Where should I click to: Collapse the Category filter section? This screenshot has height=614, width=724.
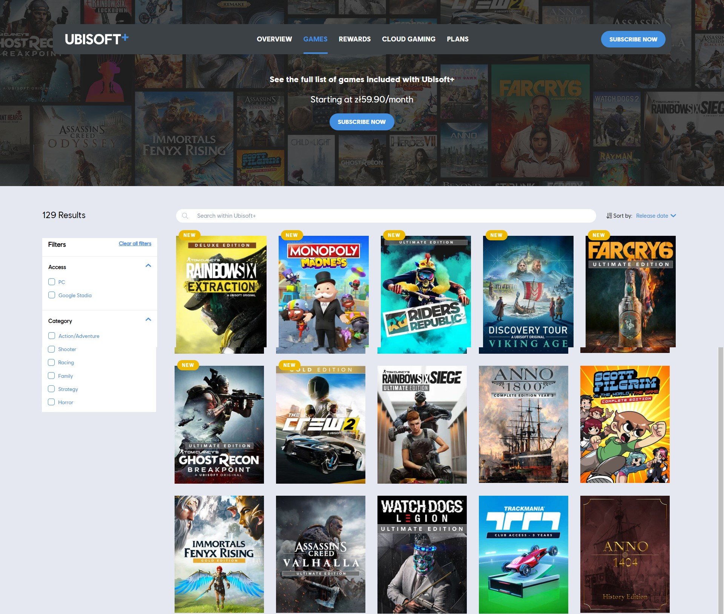point(148,320)
